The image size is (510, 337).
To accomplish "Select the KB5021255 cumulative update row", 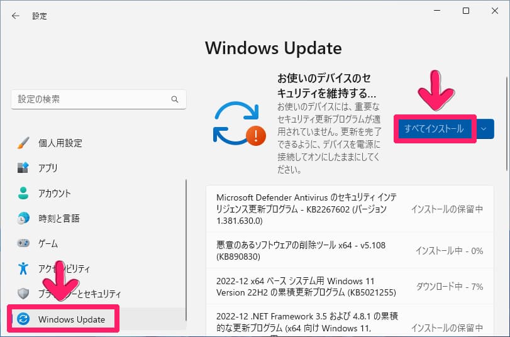I will 350,287.
